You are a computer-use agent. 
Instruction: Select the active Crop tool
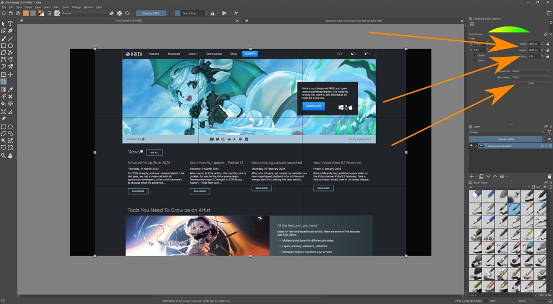(3, 82)
